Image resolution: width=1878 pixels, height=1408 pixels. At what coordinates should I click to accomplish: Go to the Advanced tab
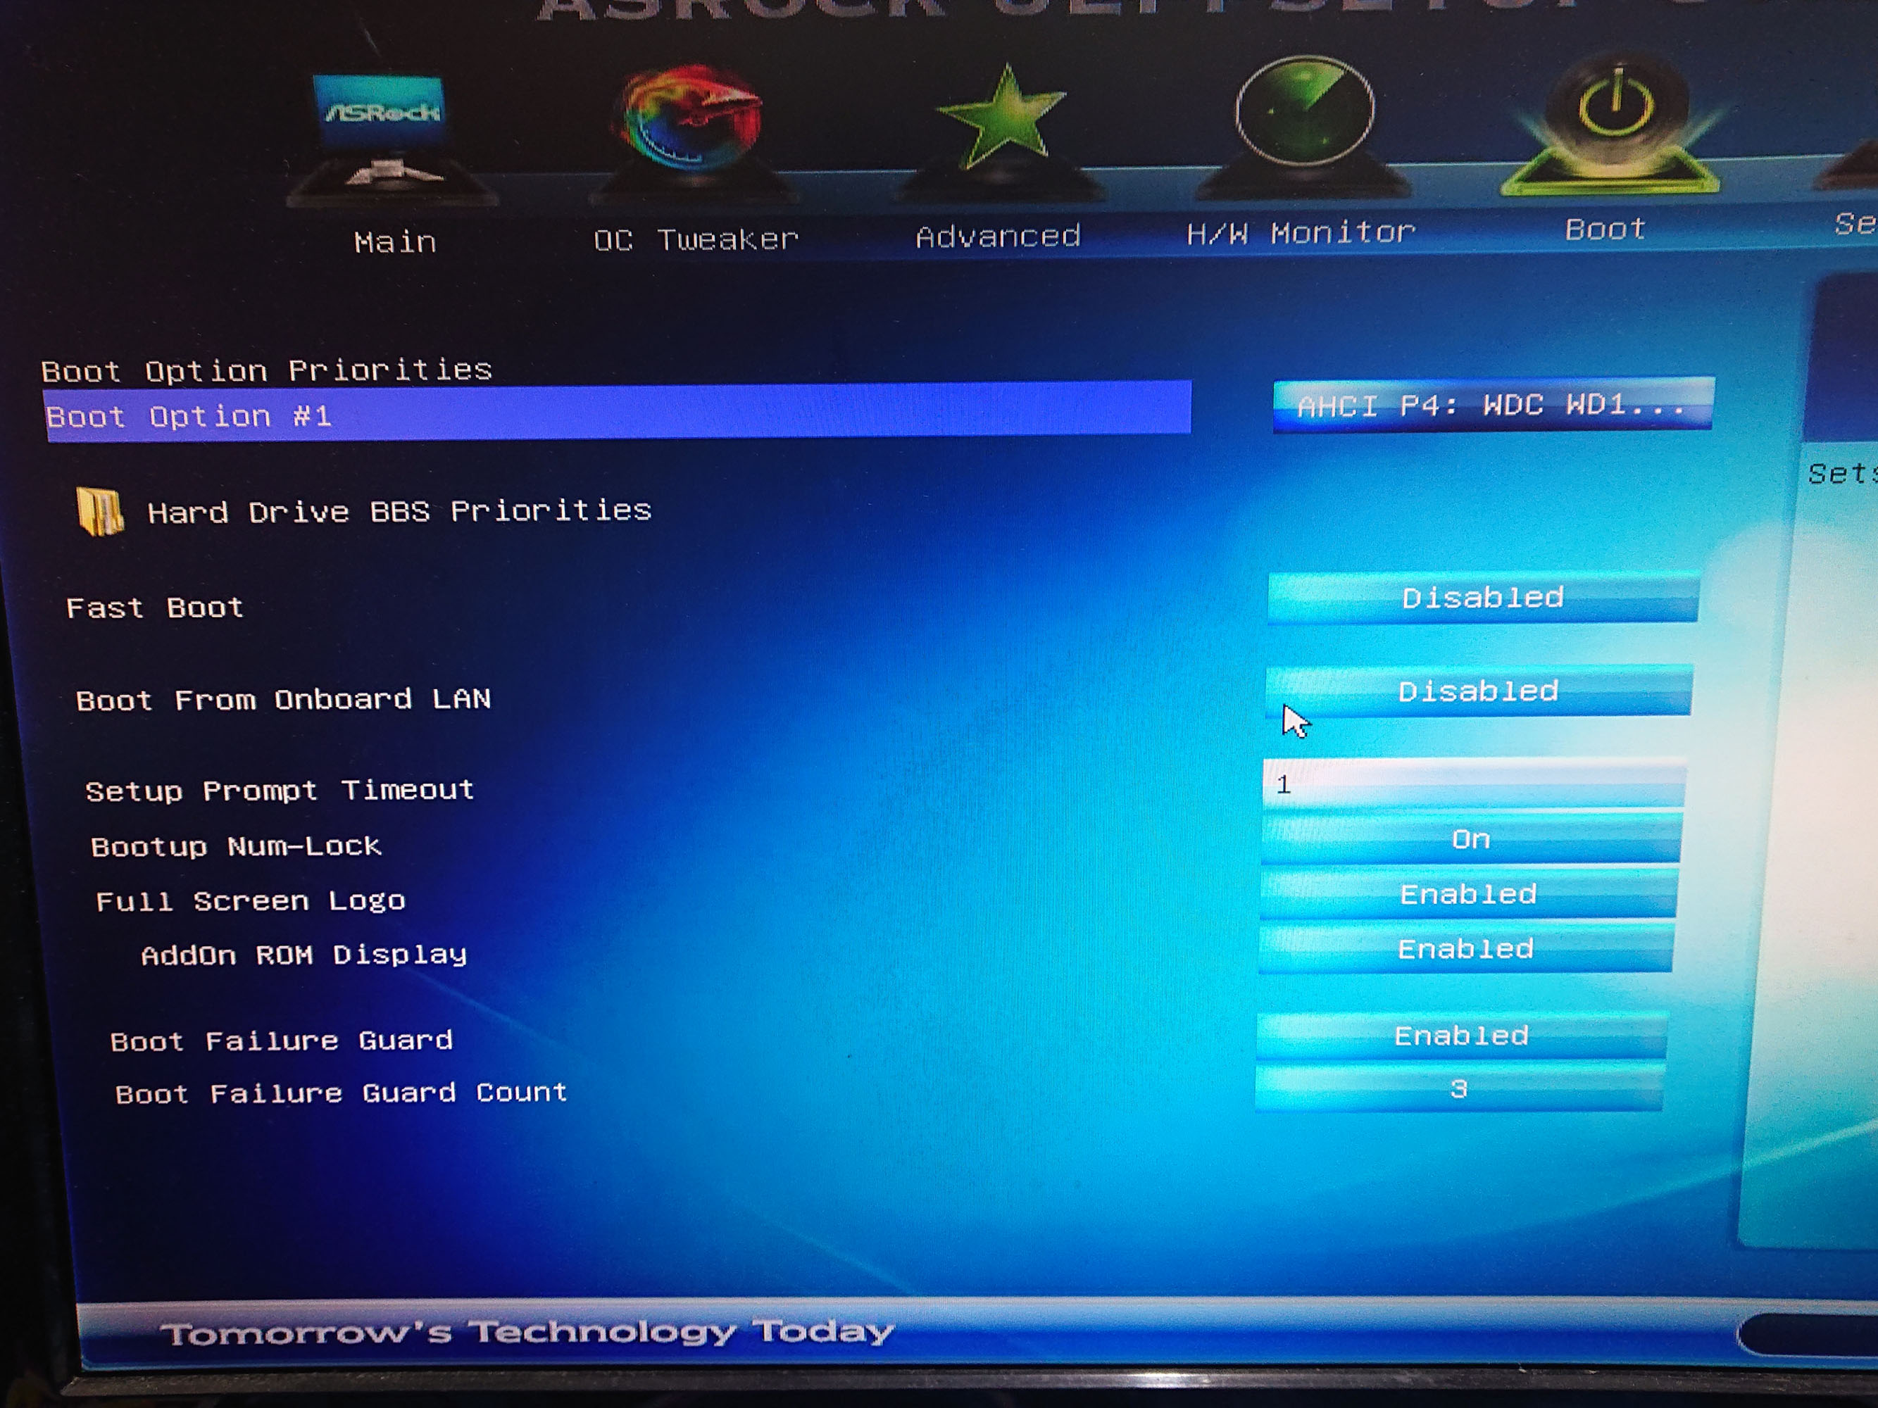tap(998, 236)
